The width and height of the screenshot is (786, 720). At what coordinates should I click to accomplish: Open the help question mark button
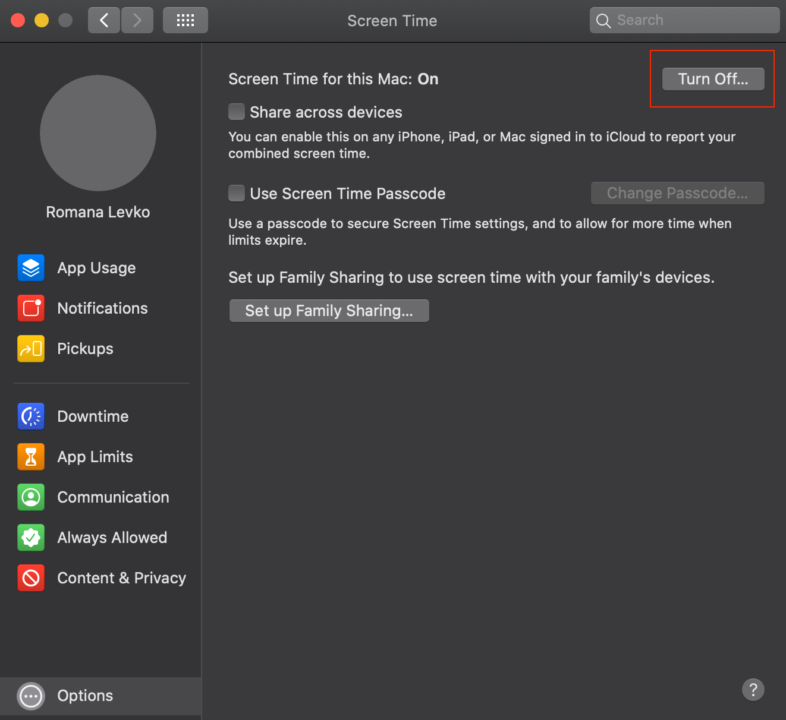pyautogui.click(x=753, y=690)
